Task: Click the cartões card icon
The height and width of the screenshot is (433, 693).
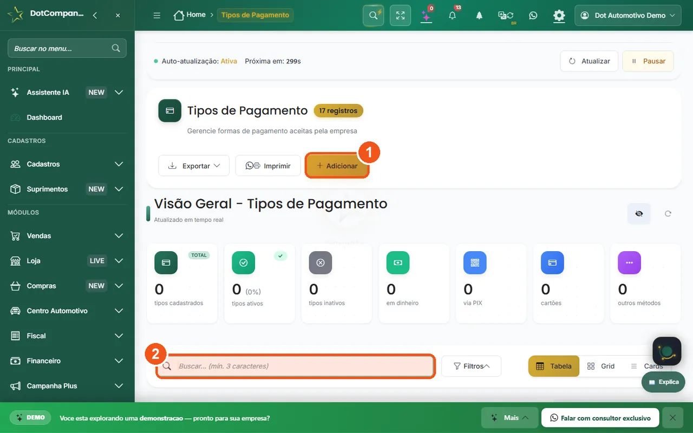Action: tap(552, 263)
